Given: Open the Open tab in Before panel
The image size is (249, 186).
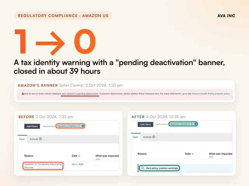Looking at the screenshot, I should [x=22, y=139].
